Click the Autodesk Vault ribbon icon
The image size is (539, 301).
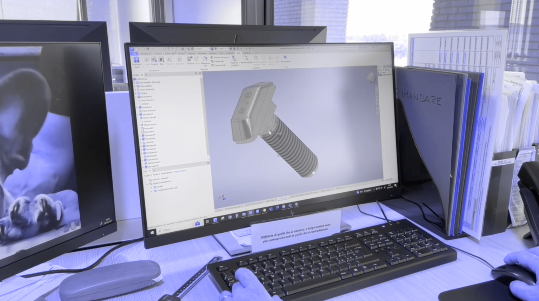(137, 60)
